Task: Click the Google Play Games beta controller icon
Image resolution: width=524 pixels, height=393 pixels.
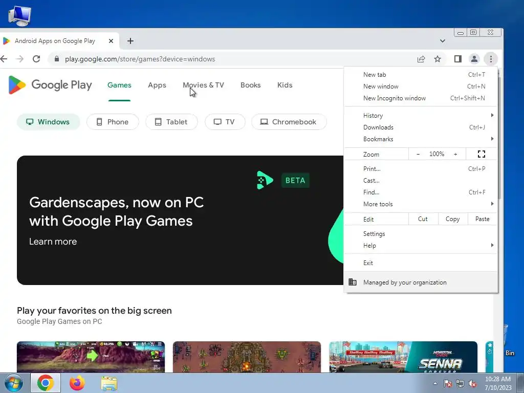Action: [265, 180]
